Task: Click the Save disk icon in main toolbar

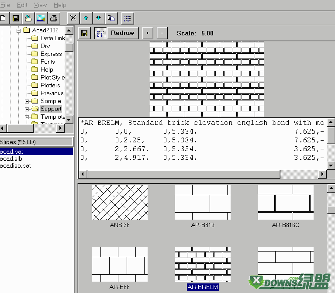Action: [x=16, y=18]
